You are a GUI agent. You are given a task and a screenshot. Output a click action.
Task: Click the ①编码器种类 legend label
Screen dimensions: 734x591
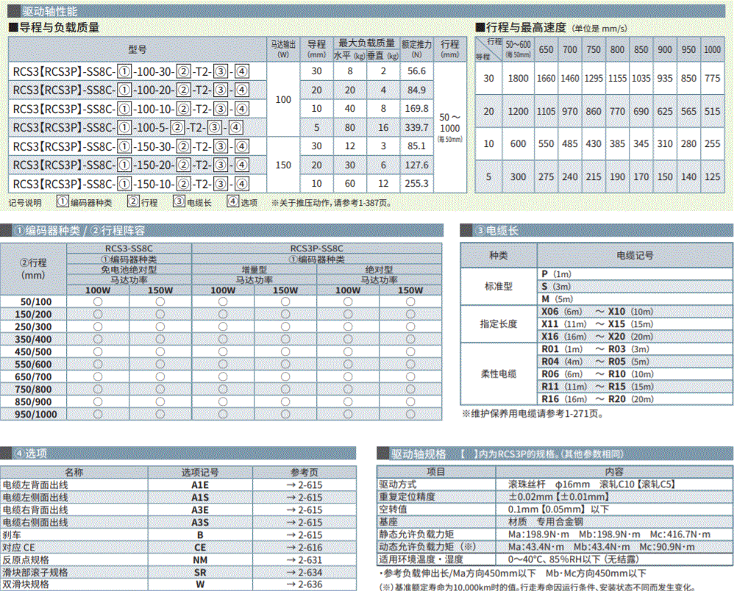(x=85, y=202)
